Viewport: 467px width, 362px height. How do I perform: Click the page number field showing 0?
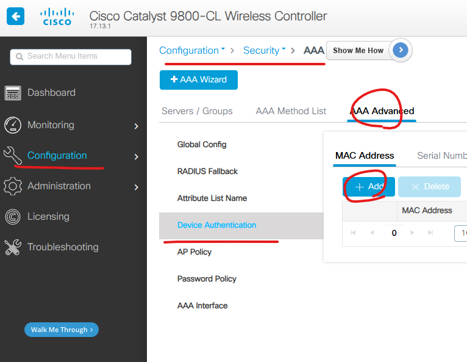pyautogui.click(x=394, y=233)
